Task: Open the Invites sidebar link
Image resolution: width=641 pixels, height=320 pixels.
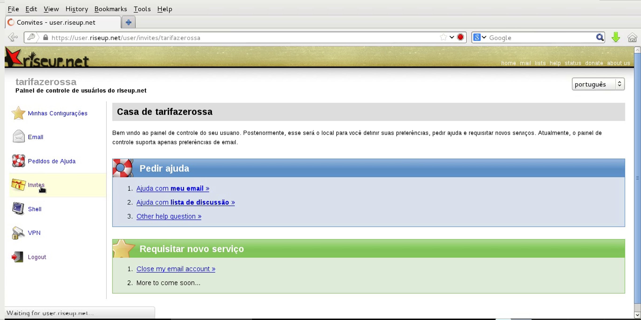Action: [36, 185]
